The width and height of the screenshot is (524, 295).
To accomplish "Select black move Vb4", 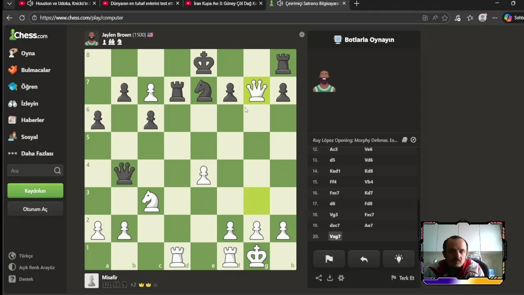I will [368, 182].
